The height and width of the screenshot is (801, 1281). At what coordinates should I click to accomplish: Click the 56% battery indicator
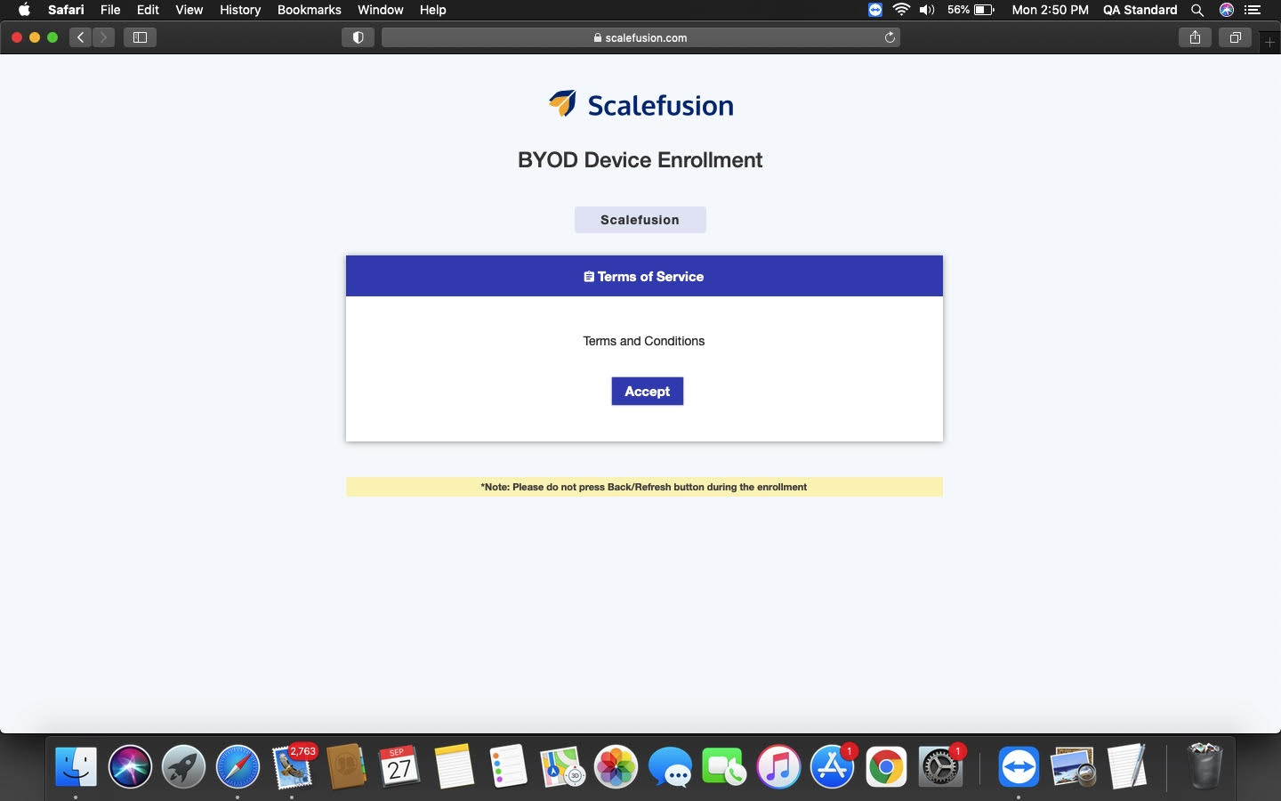(x=971, y=10)
